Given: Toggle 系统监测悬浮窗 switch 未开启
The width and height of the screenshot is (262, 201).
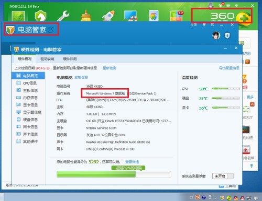Looking at the screenshot, I should coord(223,176).
